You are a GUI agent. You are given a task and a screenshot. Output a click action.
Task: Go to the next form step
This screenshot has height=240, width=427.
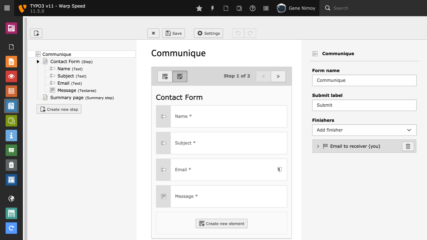coord(278,76)
